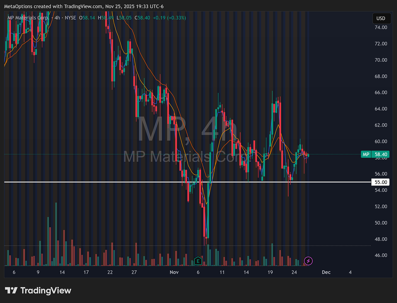Click the earnings E marker icon
The image size is (397, 303).
(x=198, y=261)
